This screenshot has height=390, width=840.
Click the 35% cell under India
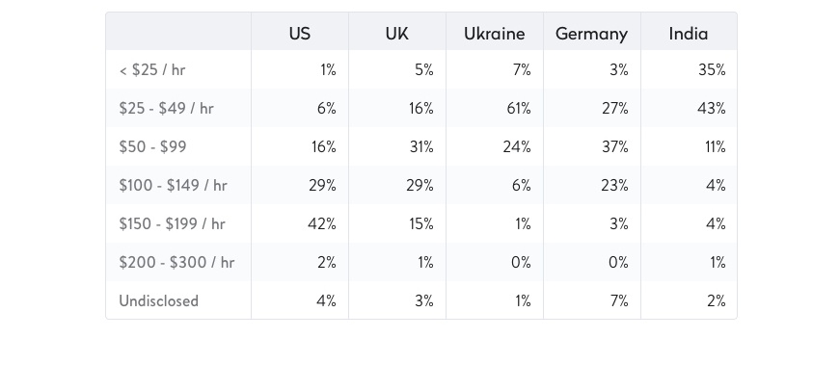(712, 70)
